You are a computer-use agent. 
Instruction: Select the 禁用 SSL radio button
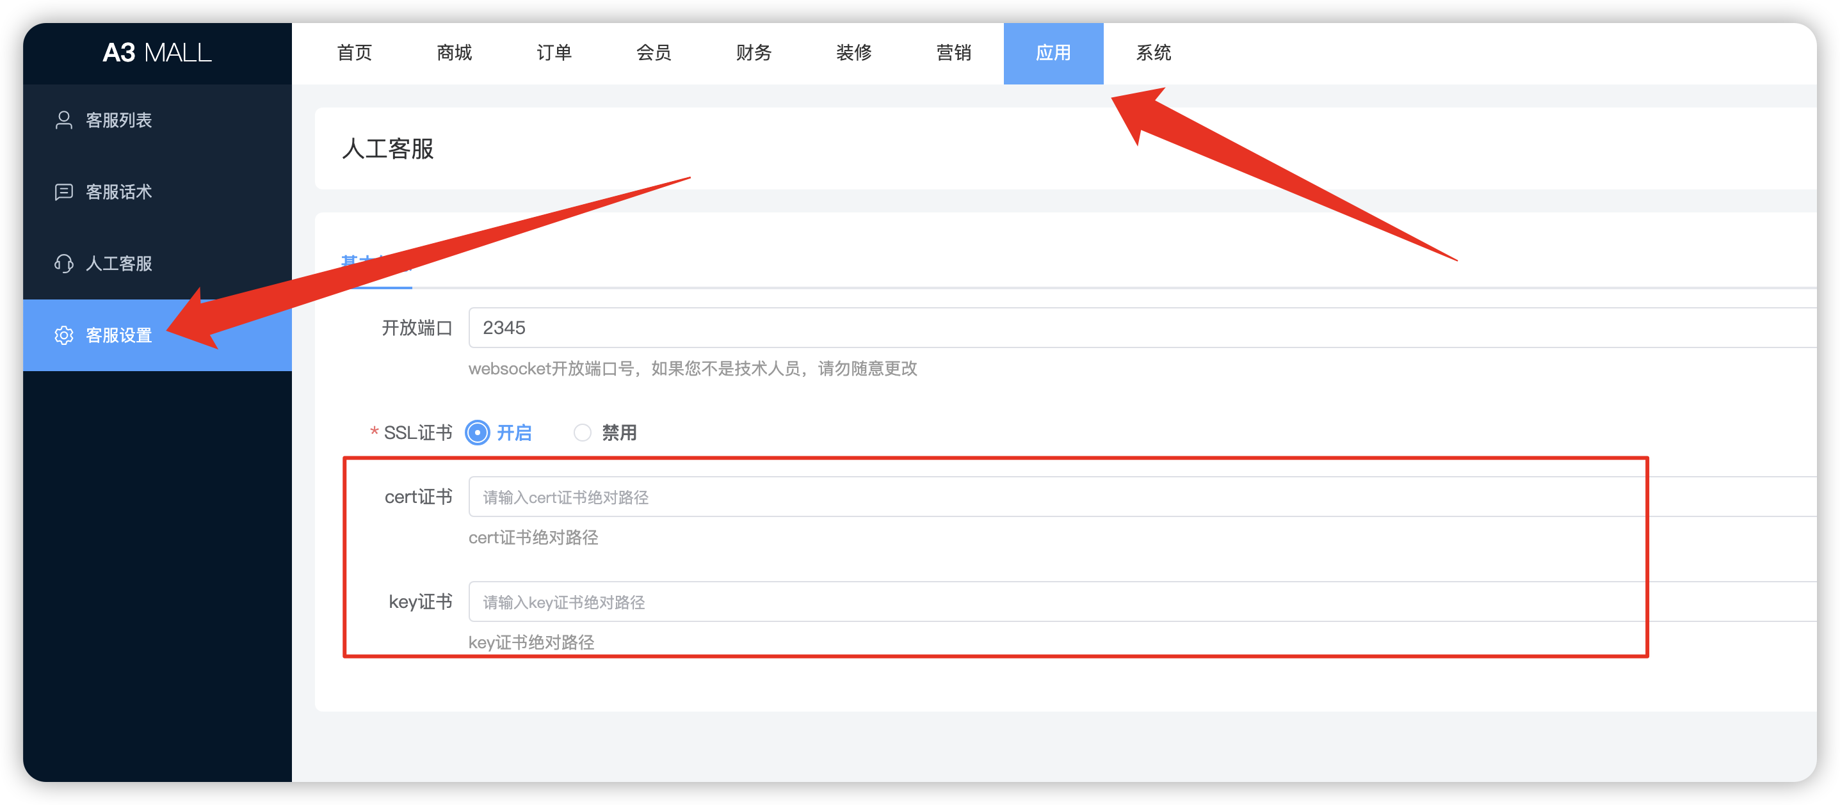pyautogui.click(x=582, y=433)
